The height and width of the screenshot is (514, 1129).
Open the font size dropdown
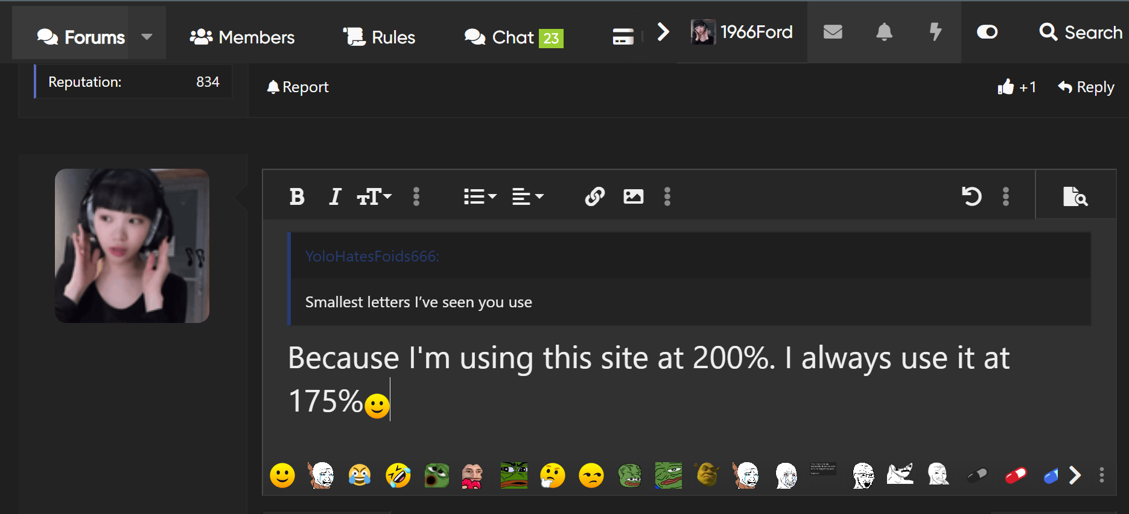(x=374, y=196)
